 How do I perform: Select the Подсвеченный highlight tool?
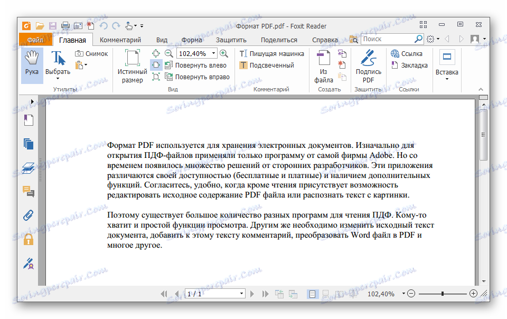click(x=267, y=65)
